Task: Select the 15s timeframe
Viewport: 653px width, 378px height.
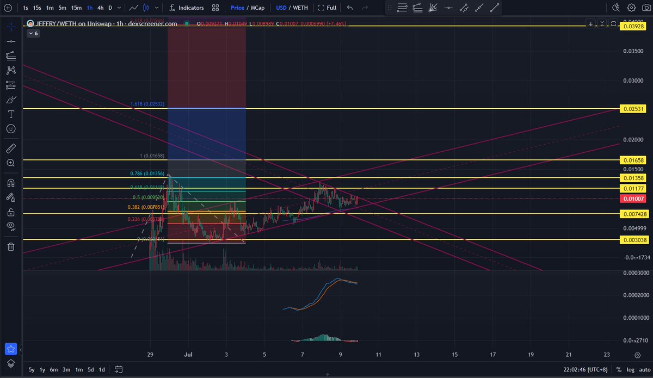Action: (x=37, y=8)
